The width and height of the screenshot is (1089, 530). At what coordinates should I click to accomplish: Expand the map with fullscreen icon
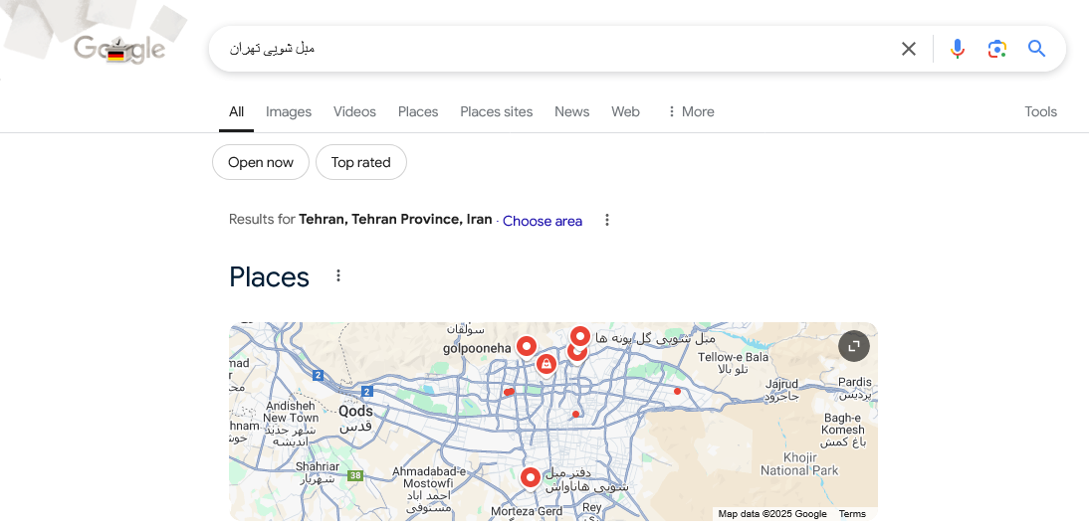tap(853, 345)
